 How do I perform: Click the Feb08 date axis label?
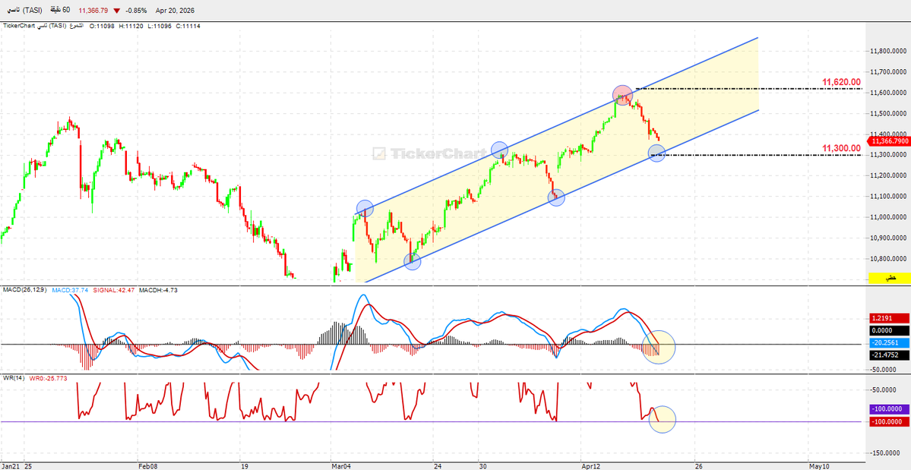click(147, 466)
